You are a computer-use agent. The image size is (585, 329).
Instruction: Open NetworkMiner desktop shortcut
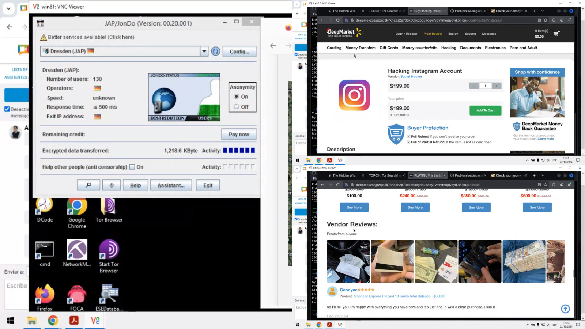click(77, 253)
